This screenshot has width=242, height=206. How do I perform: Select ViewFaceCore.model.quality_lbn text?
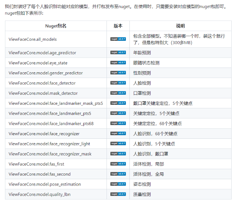[40, 194]
